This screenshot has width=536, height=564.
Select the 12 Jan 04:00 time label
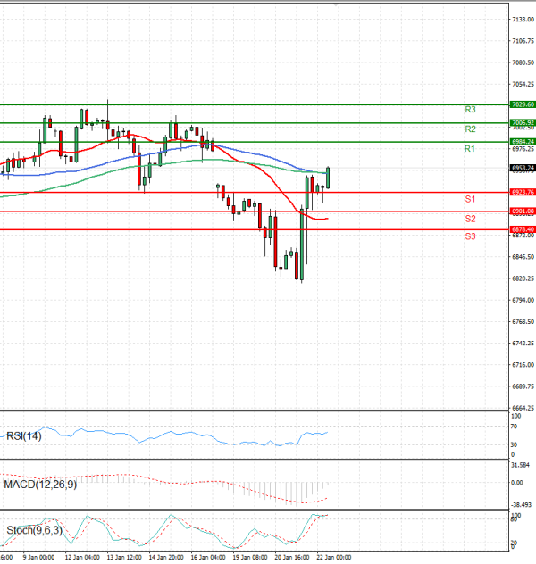coord(80,557)
